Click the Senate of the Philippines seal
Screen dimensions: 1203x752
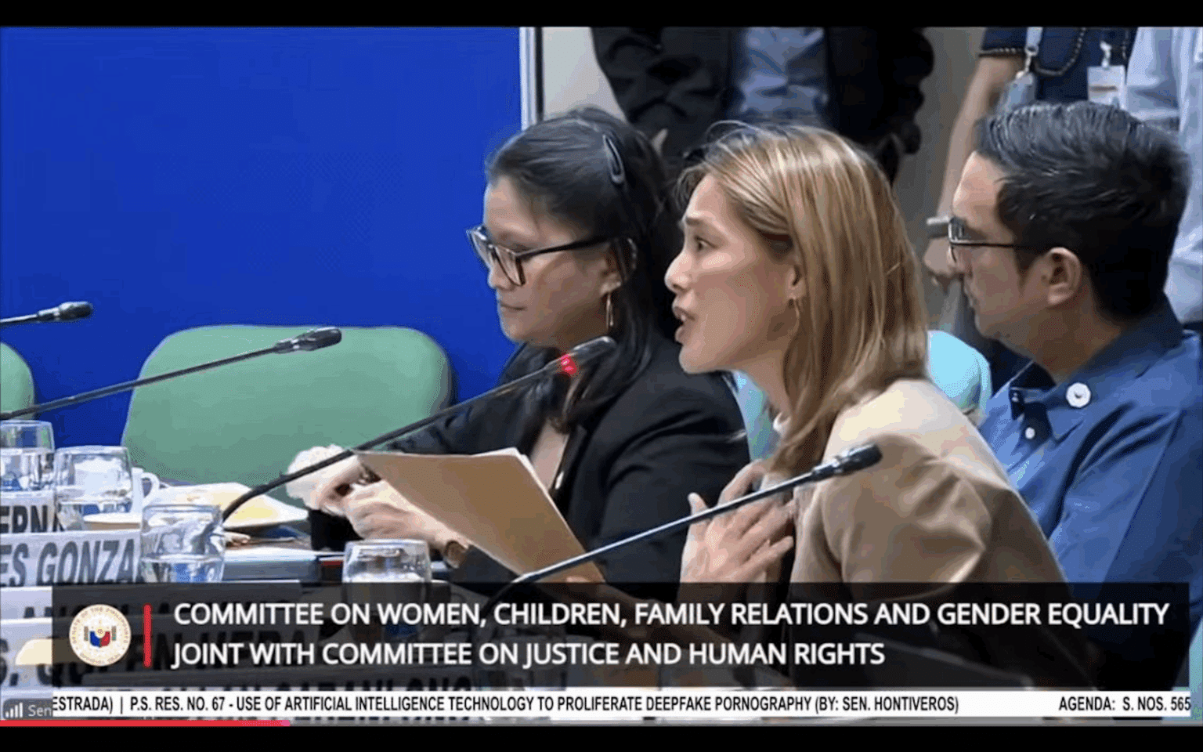pos(100,634)
